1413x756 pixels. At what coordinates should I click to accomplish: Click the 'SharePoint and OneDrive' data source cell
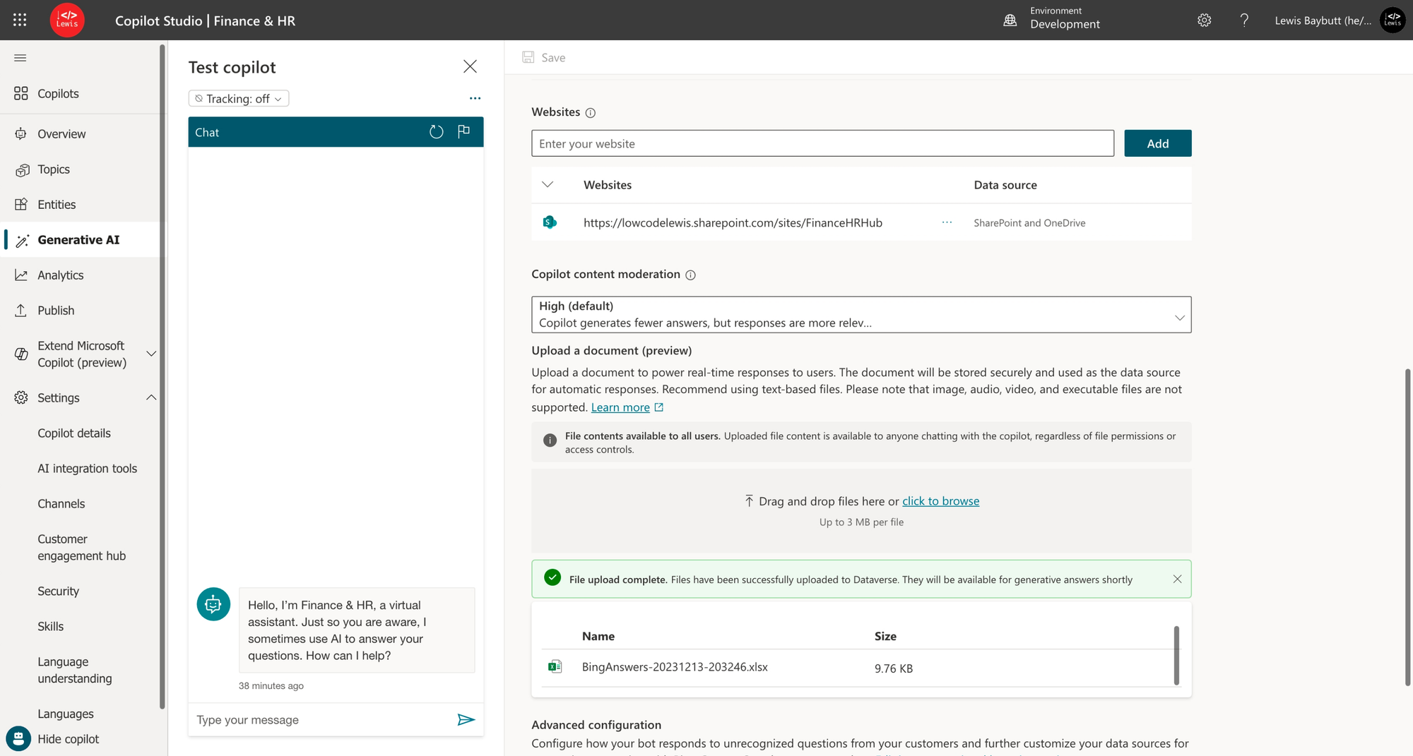click(x=1029, y=222)
